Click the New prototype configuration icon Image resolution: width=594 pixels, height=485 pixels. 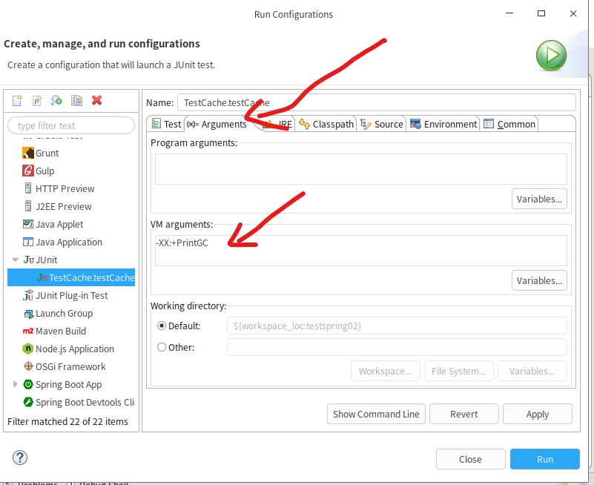[x=37, y=100]
